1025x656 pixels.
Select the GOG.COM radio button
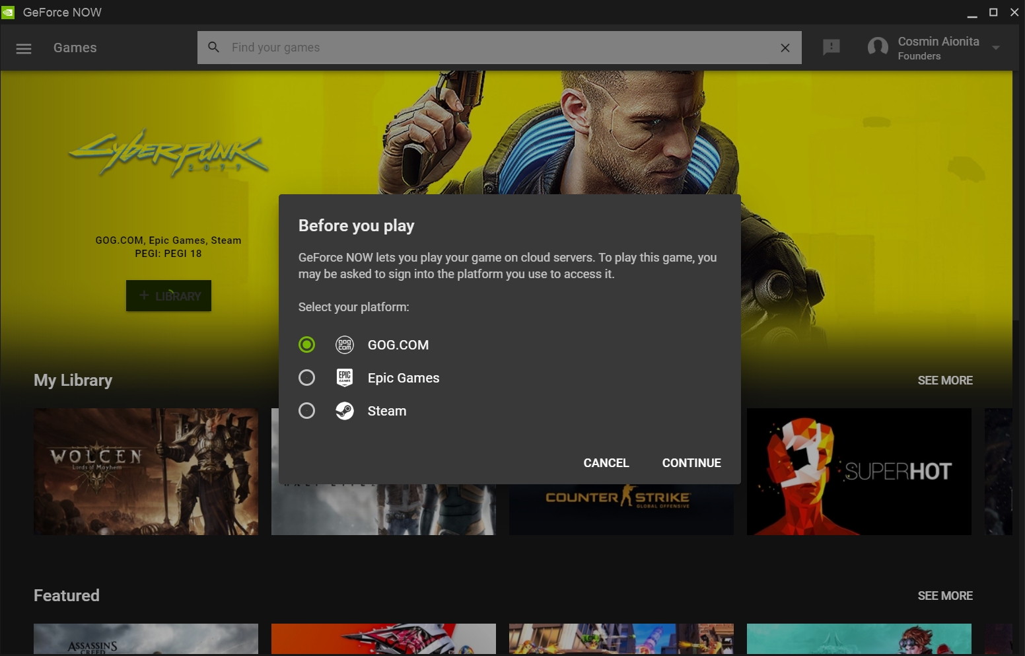pos(306,344)
